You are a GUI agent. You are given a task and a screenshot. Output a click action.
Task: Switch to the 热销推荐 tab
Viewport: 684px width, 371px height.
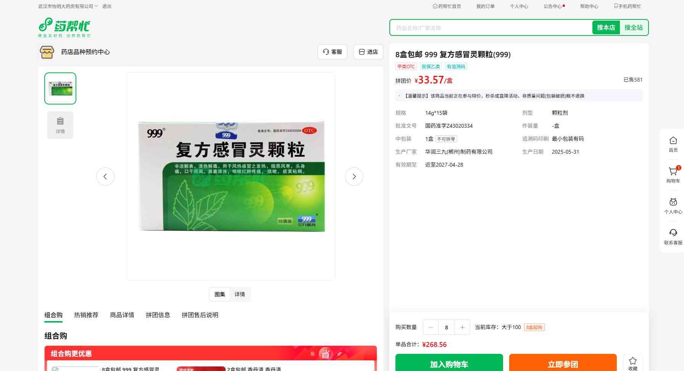[x=86, y=315]
